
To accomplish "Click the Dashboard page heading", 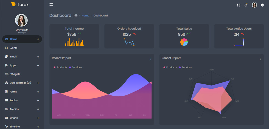I will tap(60, 16).
